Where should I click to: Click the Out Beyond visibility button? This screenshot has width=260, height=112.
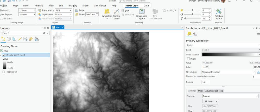coord(6,15)
